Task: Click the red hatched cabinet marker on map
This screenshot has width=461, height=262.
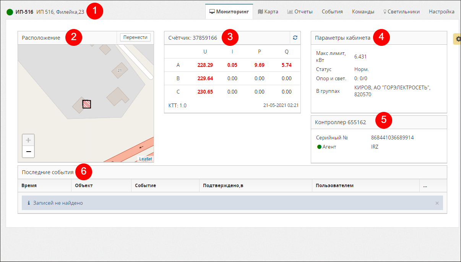Action: [87, 104]
